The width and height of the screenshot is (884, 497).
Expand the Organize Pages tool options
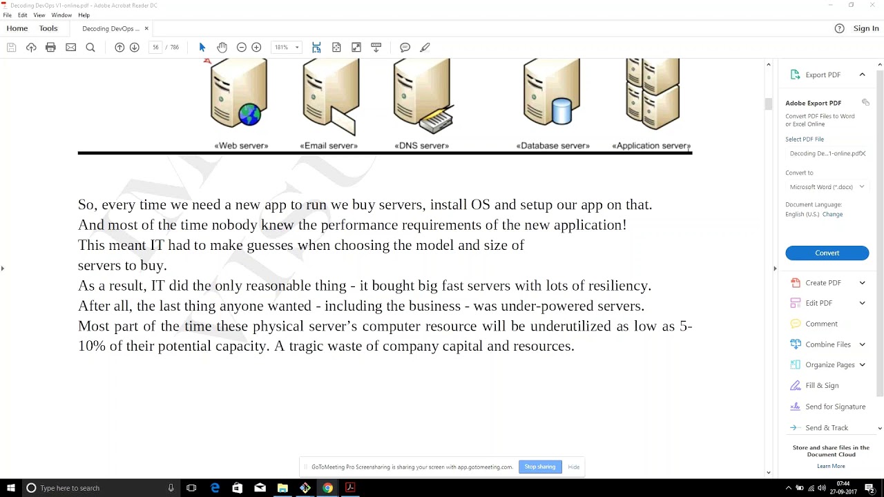[862, 364]
